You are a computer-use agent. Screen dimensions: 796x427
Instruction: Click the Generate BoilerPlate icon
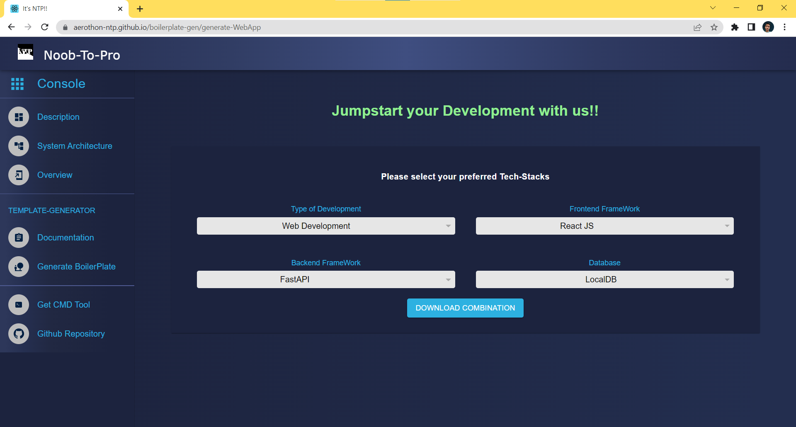pyautogui.click(x=19, y=267)
